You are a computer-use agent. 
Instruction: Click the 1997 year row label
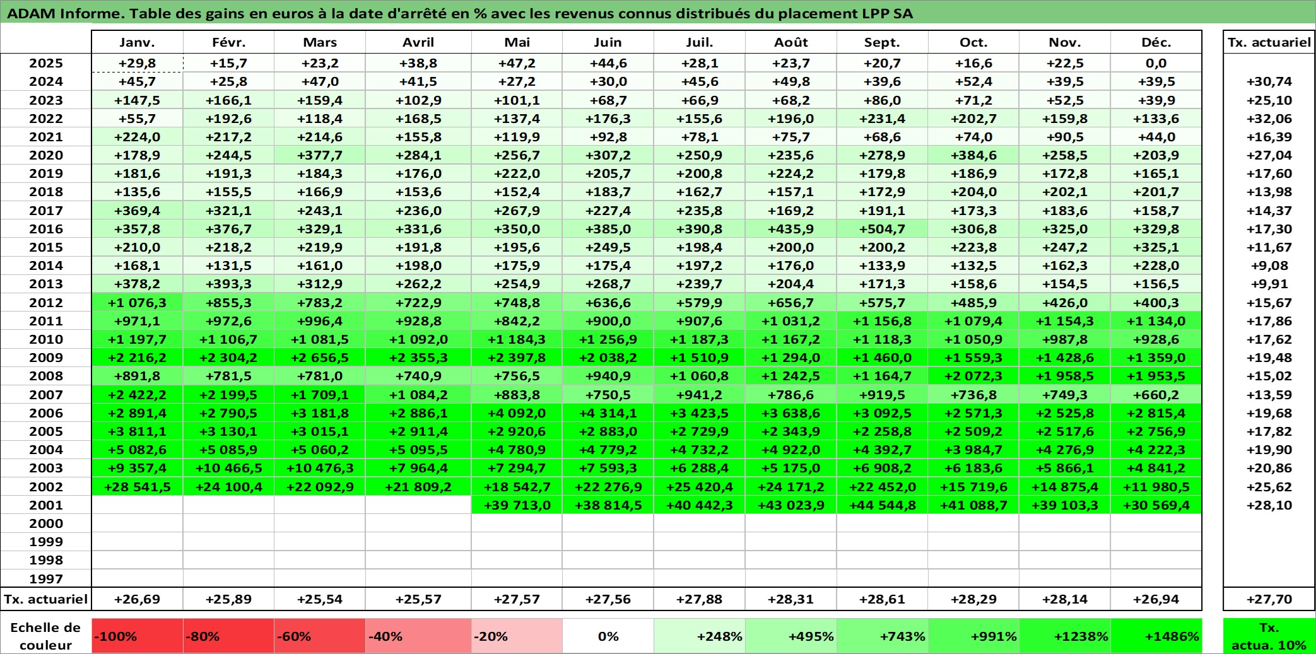(46, 578)
